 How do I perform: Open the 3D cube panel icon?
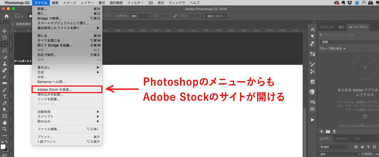click(313, 92)
